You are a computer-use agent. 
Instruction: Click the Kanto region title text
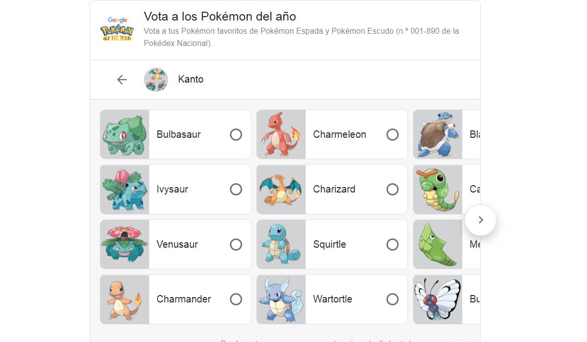pyautogui.click(x=190, y=79)
